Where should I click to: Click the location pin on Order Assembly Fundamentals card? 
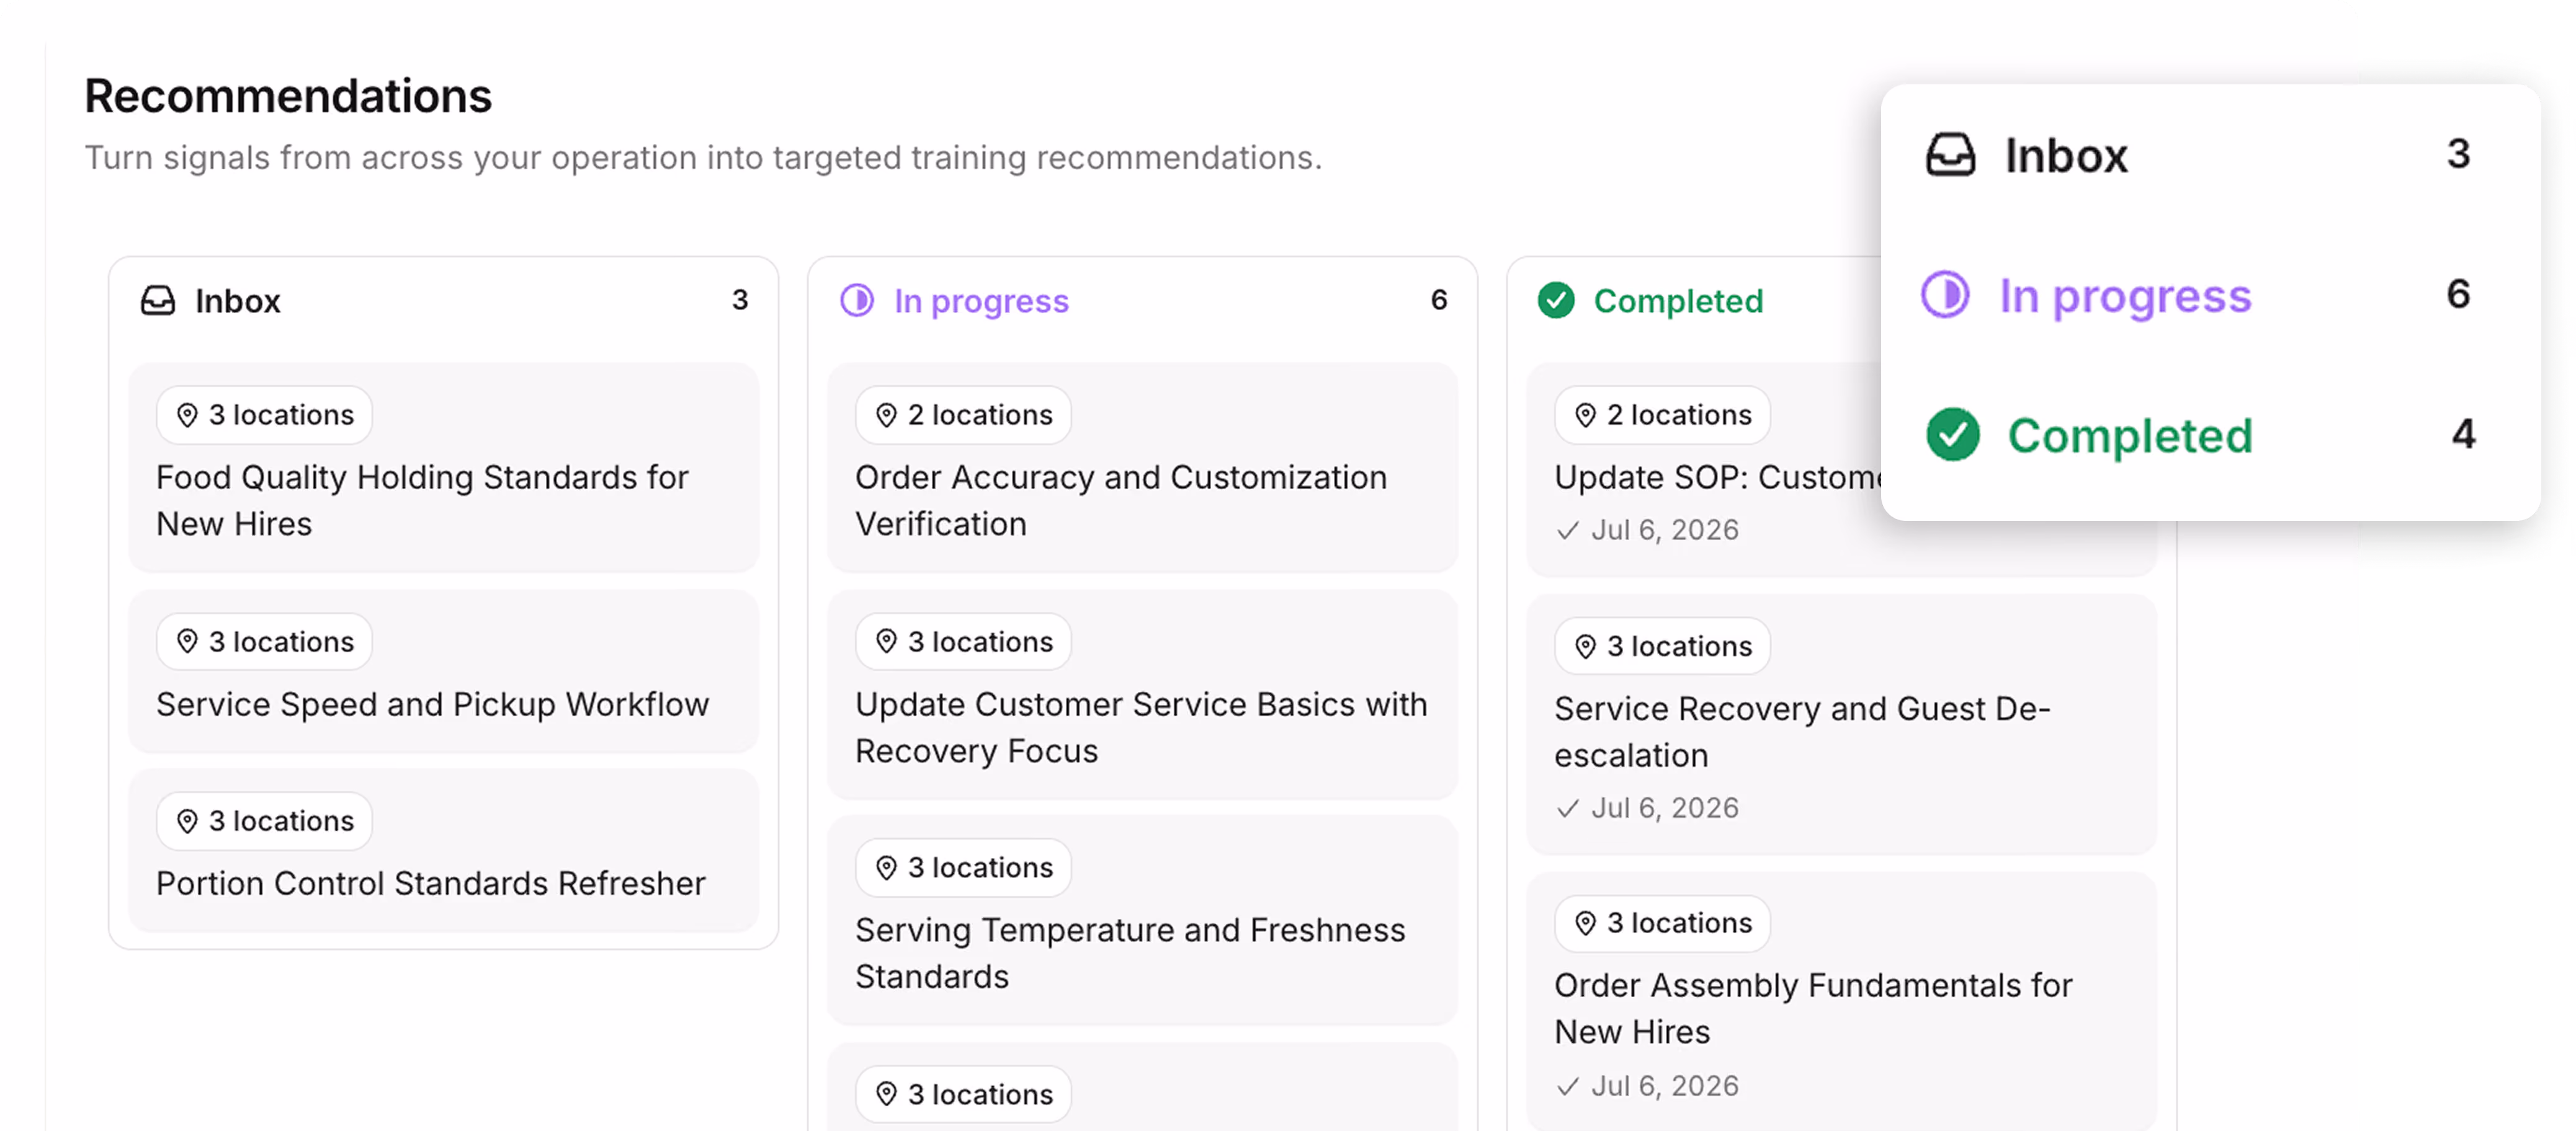(x=1585, y=923)
